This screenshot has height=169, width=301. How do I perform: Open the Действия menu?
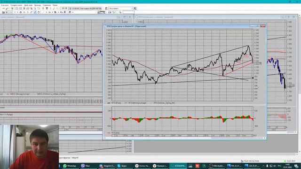[x=28, y=5]
